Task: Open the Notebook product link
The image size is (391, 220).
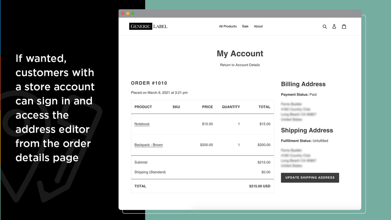Action: (x=142, y=124)
